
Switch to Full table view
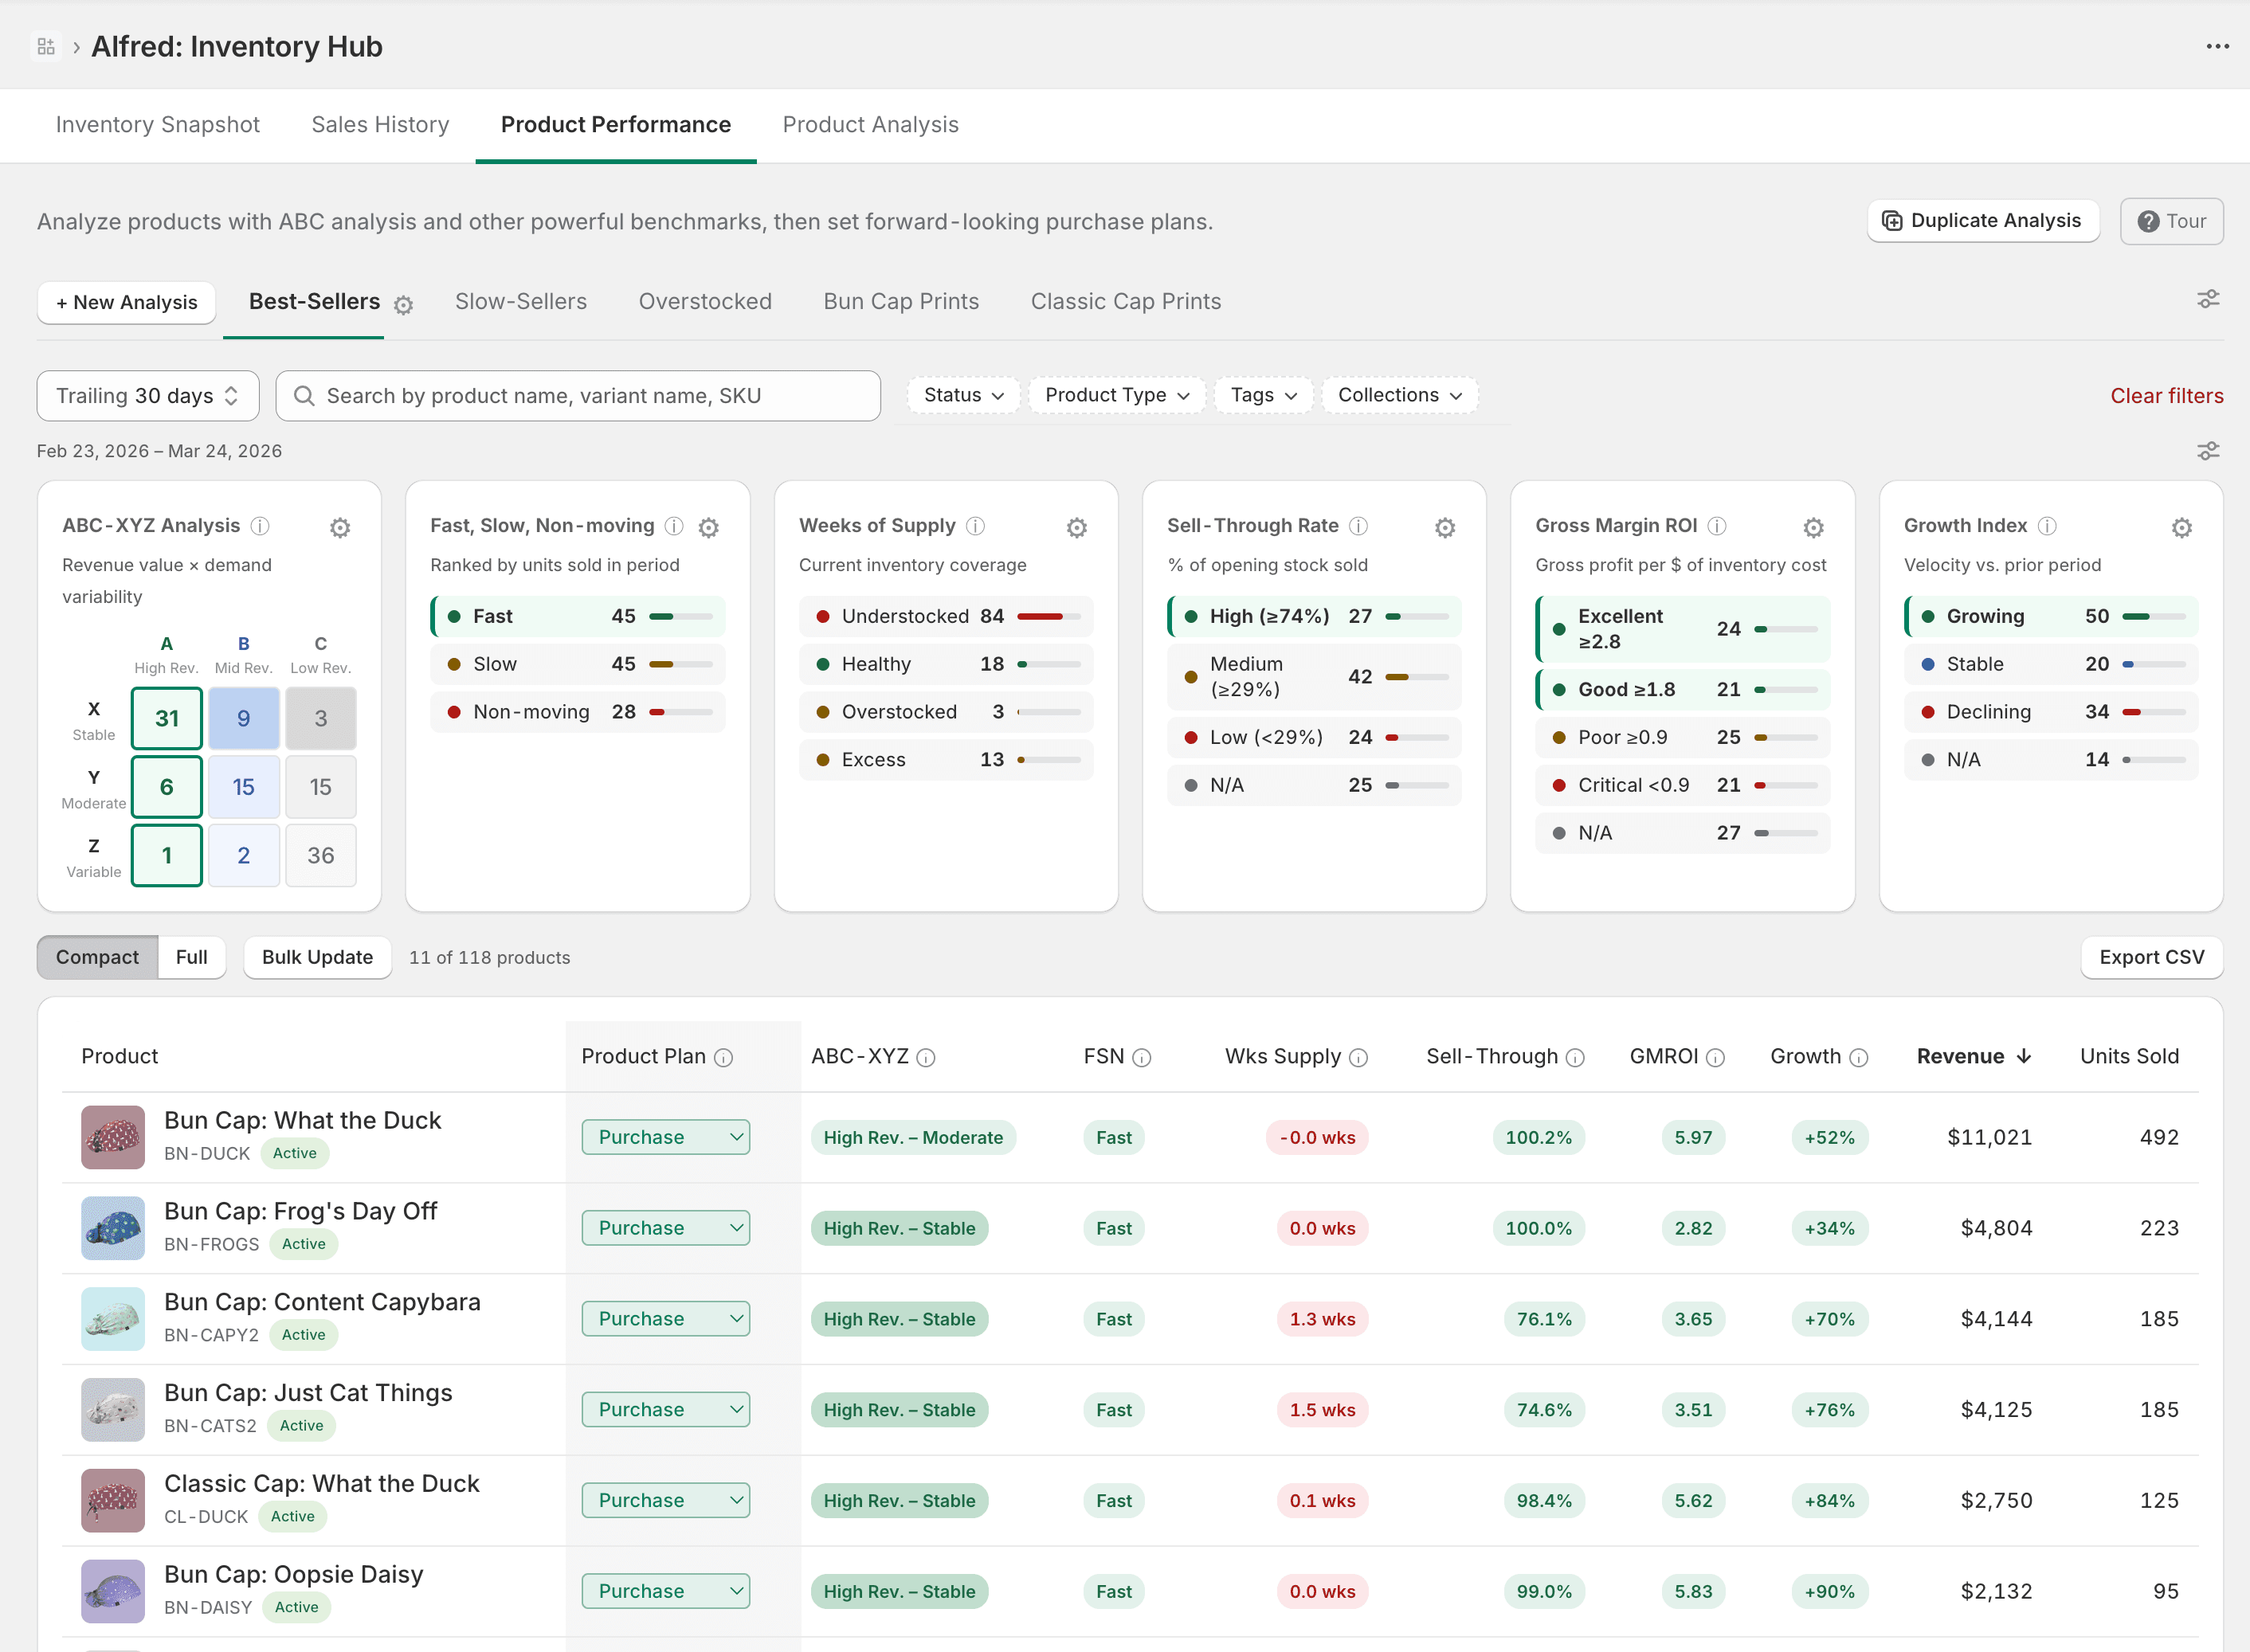point(191,957)
